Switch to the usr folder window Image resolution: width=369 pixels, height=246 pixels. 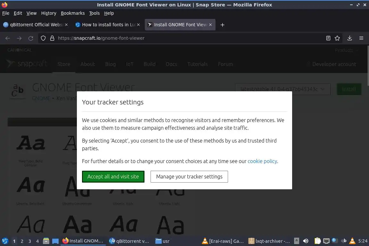(x=162, y=241)
